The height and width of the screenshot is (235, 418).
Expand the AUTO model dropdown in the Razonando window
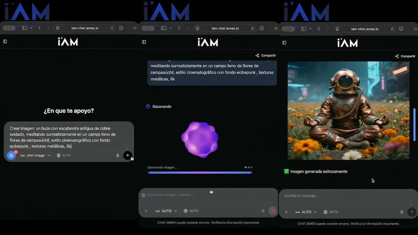[166, 211]
